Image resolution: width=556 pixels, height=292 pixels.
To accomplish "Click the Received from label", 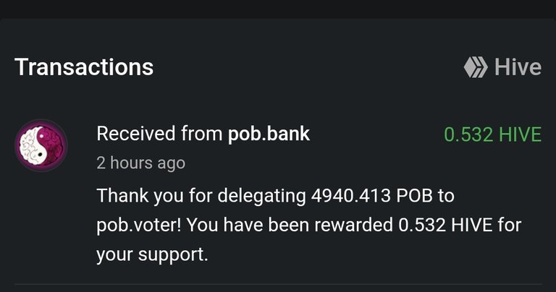I will pyautogui.click(x=159, y=134).
